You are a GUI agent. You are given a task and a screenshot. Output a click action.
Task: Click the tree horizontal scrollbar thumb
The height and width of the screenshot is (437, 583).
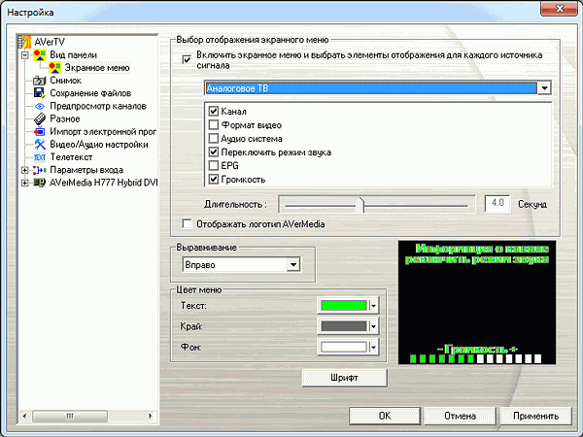[70, 416]
